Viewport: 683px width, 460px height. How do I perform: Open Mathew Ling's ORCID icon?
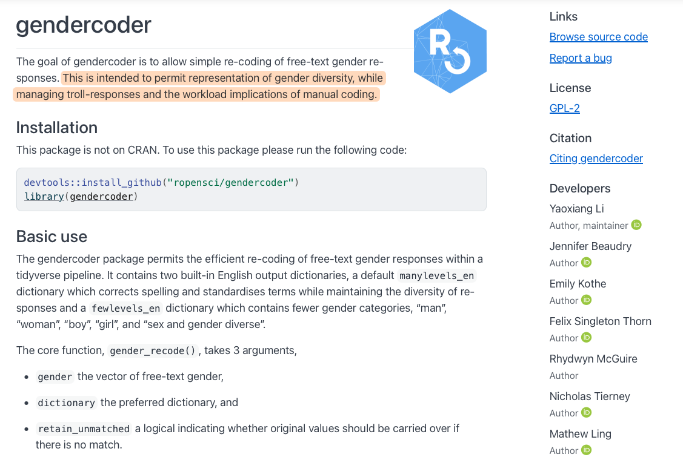pyautogui.click(x=586, y=450)
